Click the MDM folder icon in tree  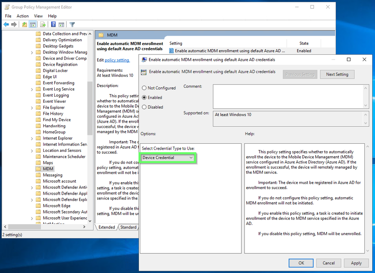tap(38, 169)
